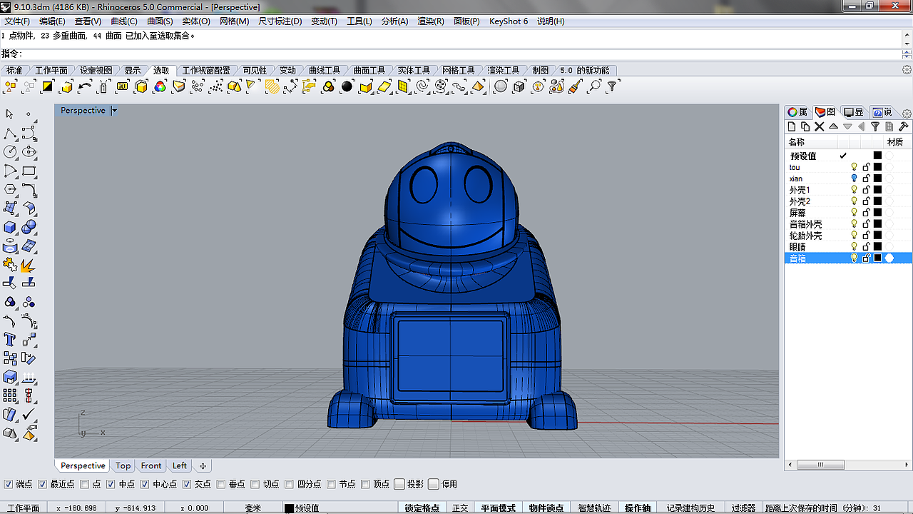Create a new layer with the page icon
Viewport: 913px width, 514px height.
click(792, 126)
